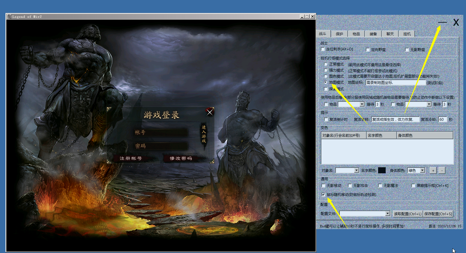Open the 对象名 dropdown
Screen dimensions: 466x253
[356, 171]
